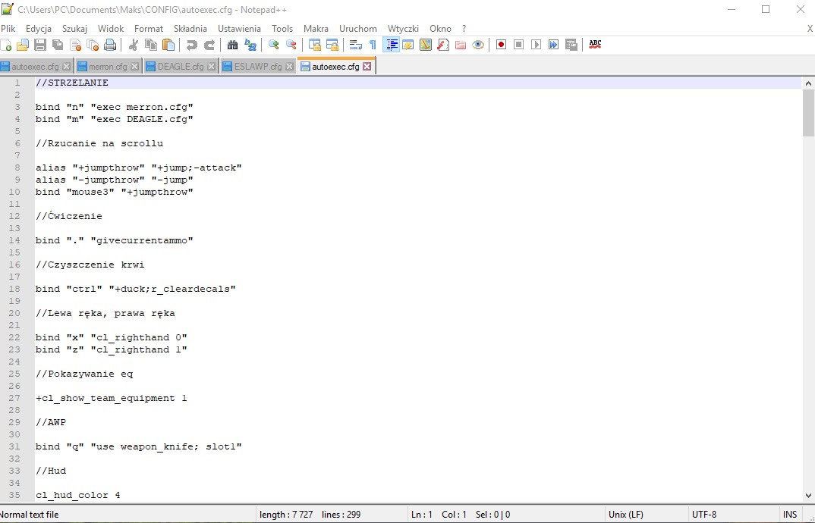The height and width of the screenshot is (523, 815).
Task: Click the UTF-8 encoding indicator
Action: pos(703,515)
